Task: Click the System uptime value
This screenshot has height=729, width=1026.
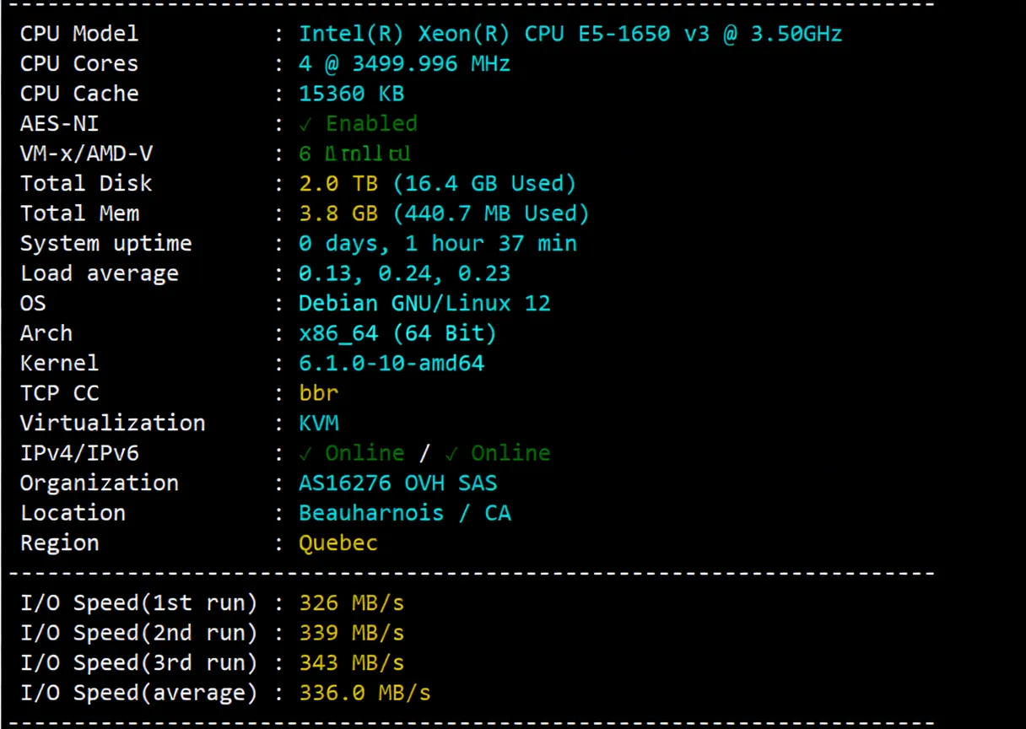Action: coord(438,243)
